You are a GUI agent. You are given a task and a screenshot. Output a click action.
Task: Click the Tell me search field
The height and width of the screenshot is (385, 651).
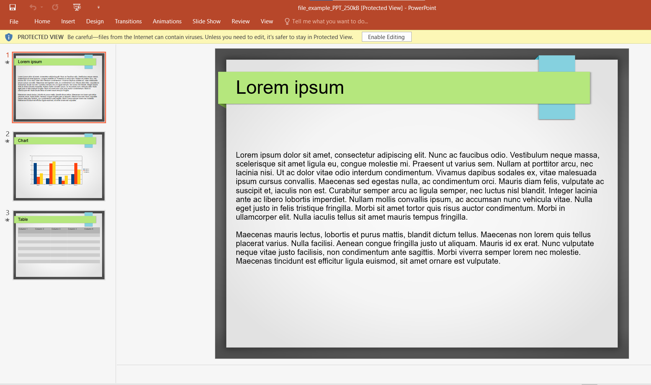pyautogui.click(x=330, y=21)
